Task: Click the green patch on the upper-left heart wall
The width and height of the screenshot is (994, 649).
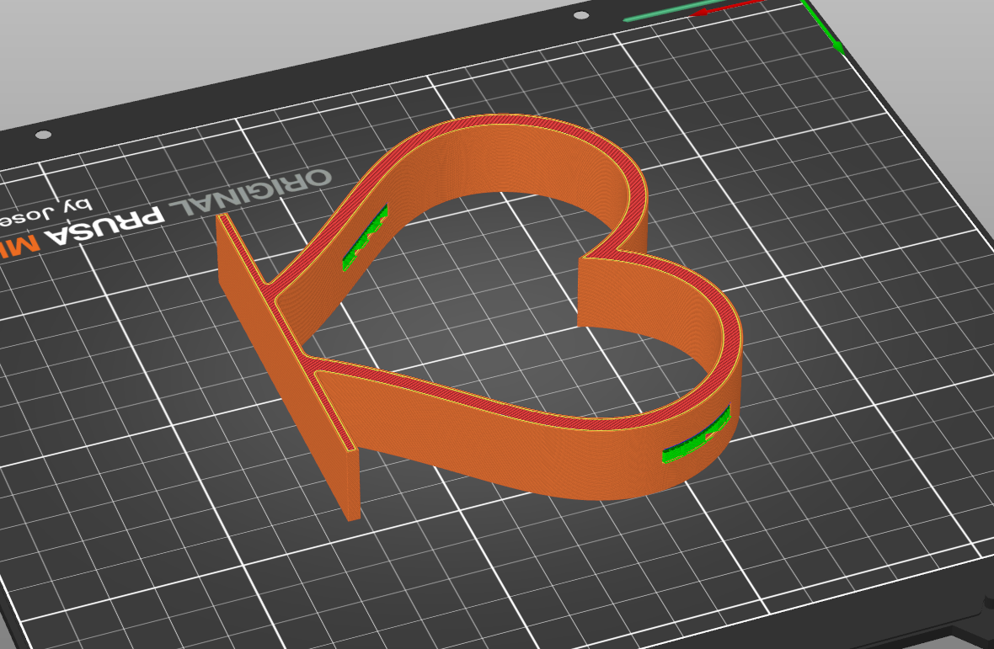Action: coord(365,238)
